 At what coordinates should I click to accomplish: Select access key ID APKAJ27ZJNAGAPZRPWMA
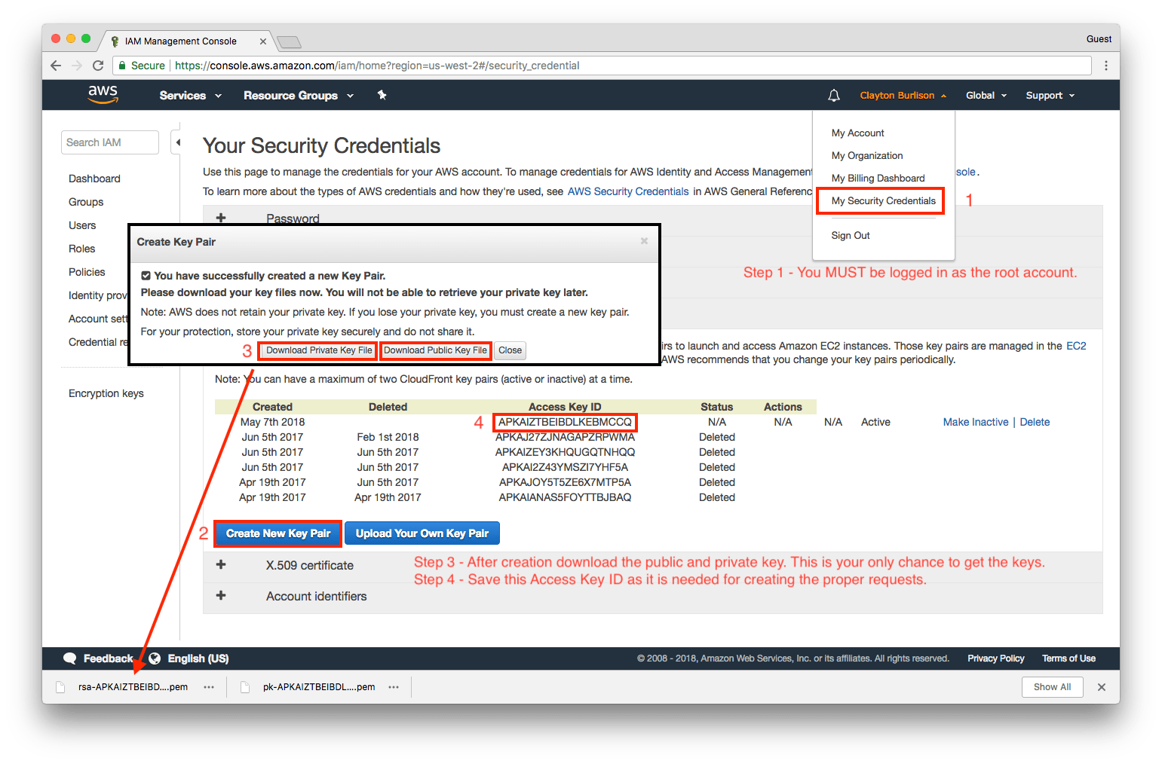click(565, 437)
